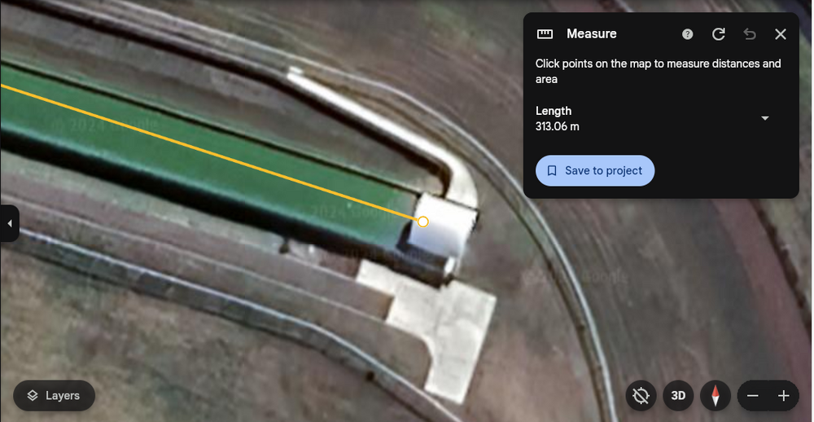The height and width of the screenshot is (422, 814).
Task: Expand the collapsed left side panel
Action: point(9,223)
